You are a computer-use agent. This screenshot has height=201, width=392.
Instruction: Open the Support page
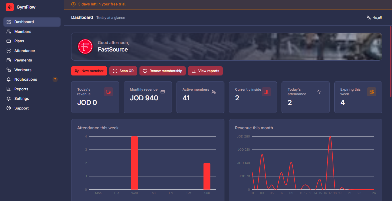click(x=32, y=108)
